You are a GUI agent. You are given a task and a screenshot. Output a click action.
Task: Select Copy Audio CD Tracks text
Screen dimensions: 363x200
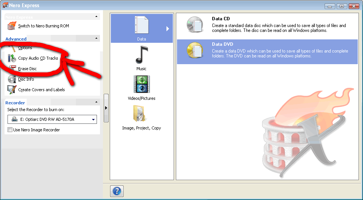coord(38,58)
